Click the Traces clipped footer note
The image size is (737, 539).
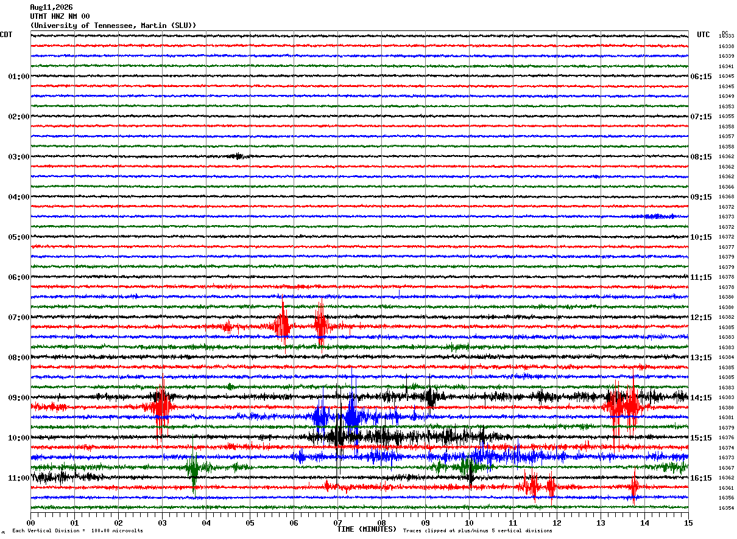(x=478, y=530)
